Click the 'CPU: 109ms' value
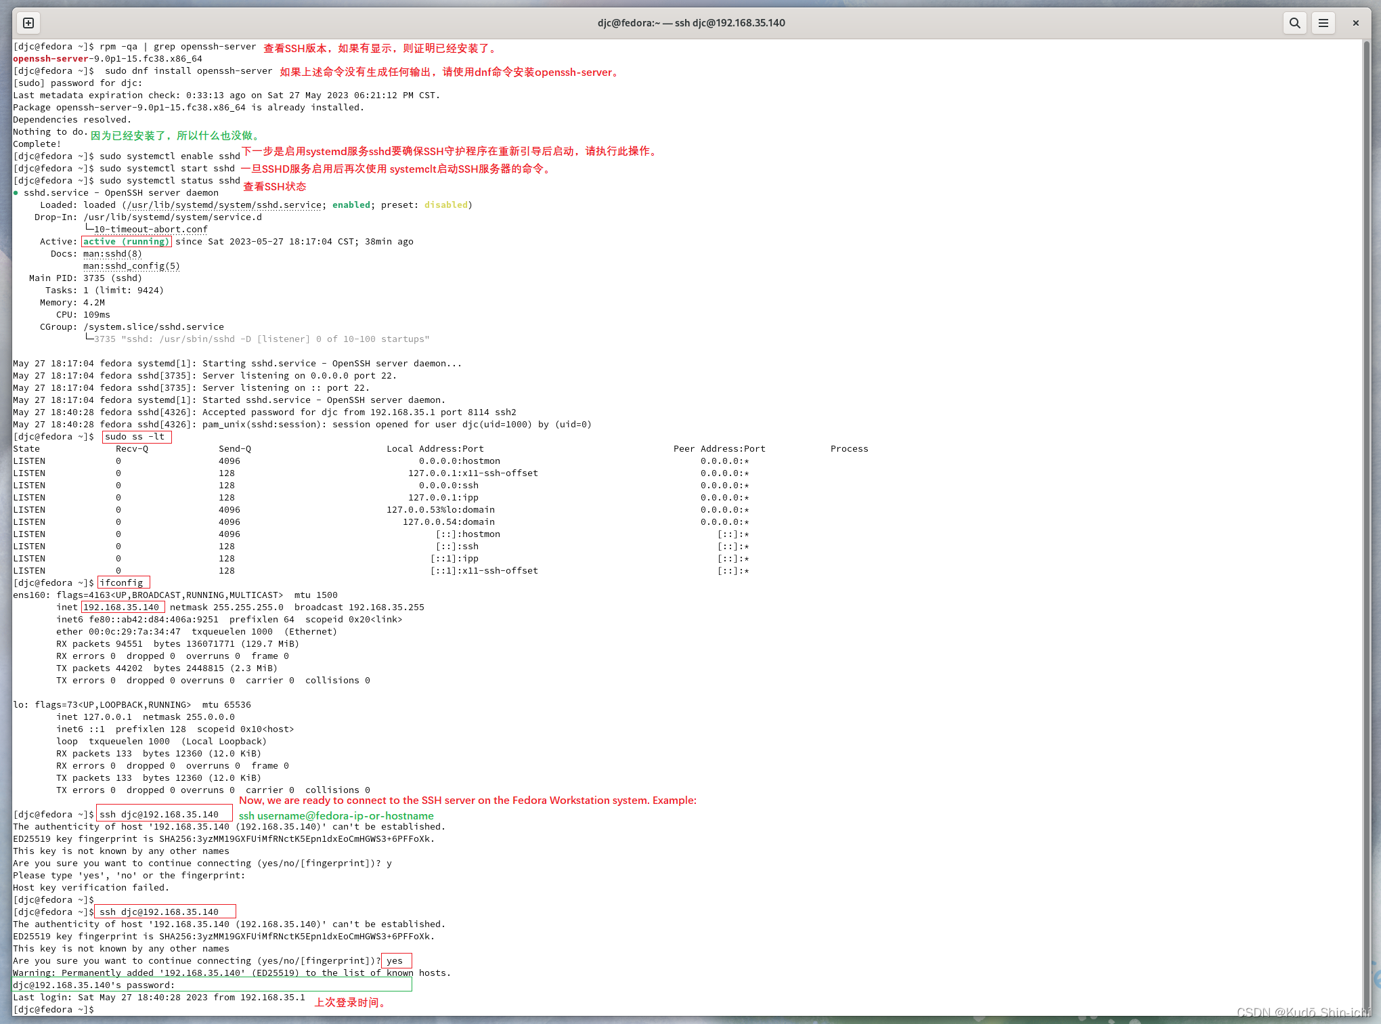Viewport: 1381px width, 1024px height. [x=97, y=315]
